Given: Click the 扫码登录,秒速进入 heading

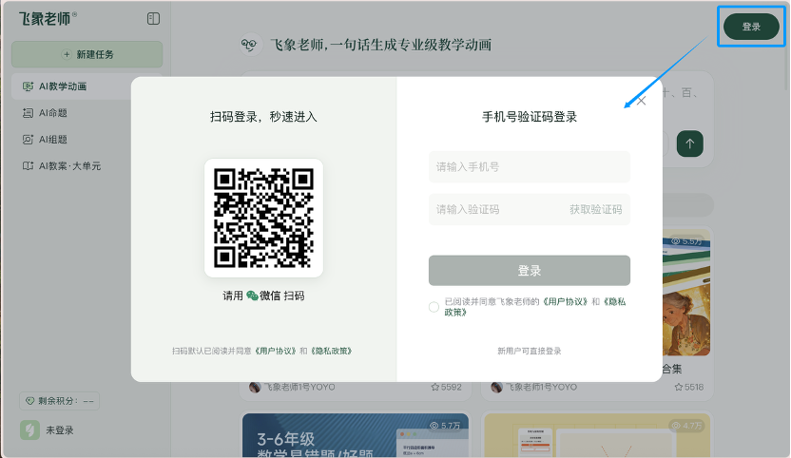Looking at the screenshot, I should click(263, 117).
